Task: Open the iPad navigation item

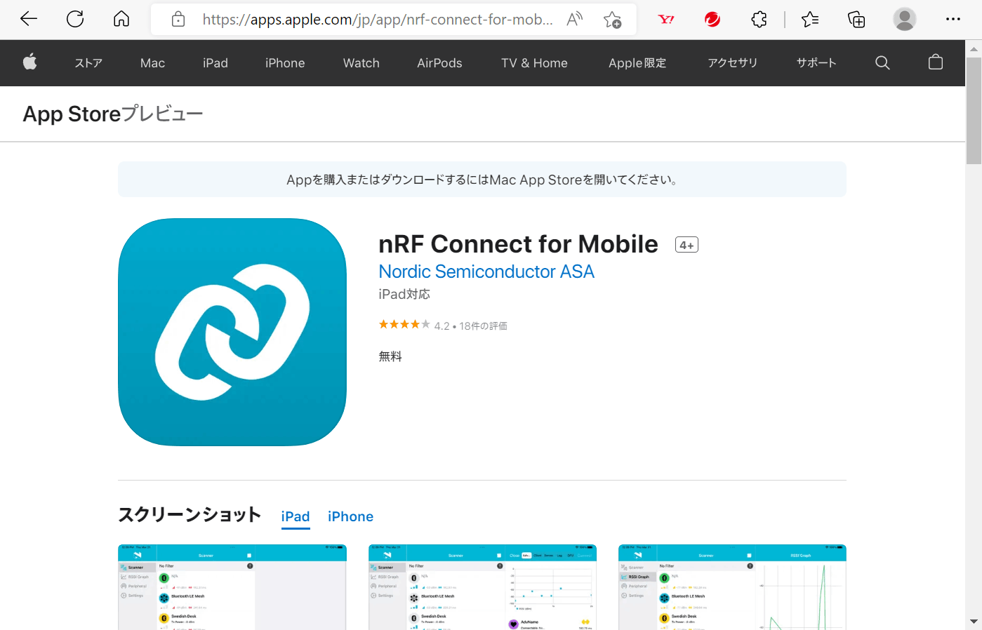Action: pyautogui.click(x=215, y=63)
